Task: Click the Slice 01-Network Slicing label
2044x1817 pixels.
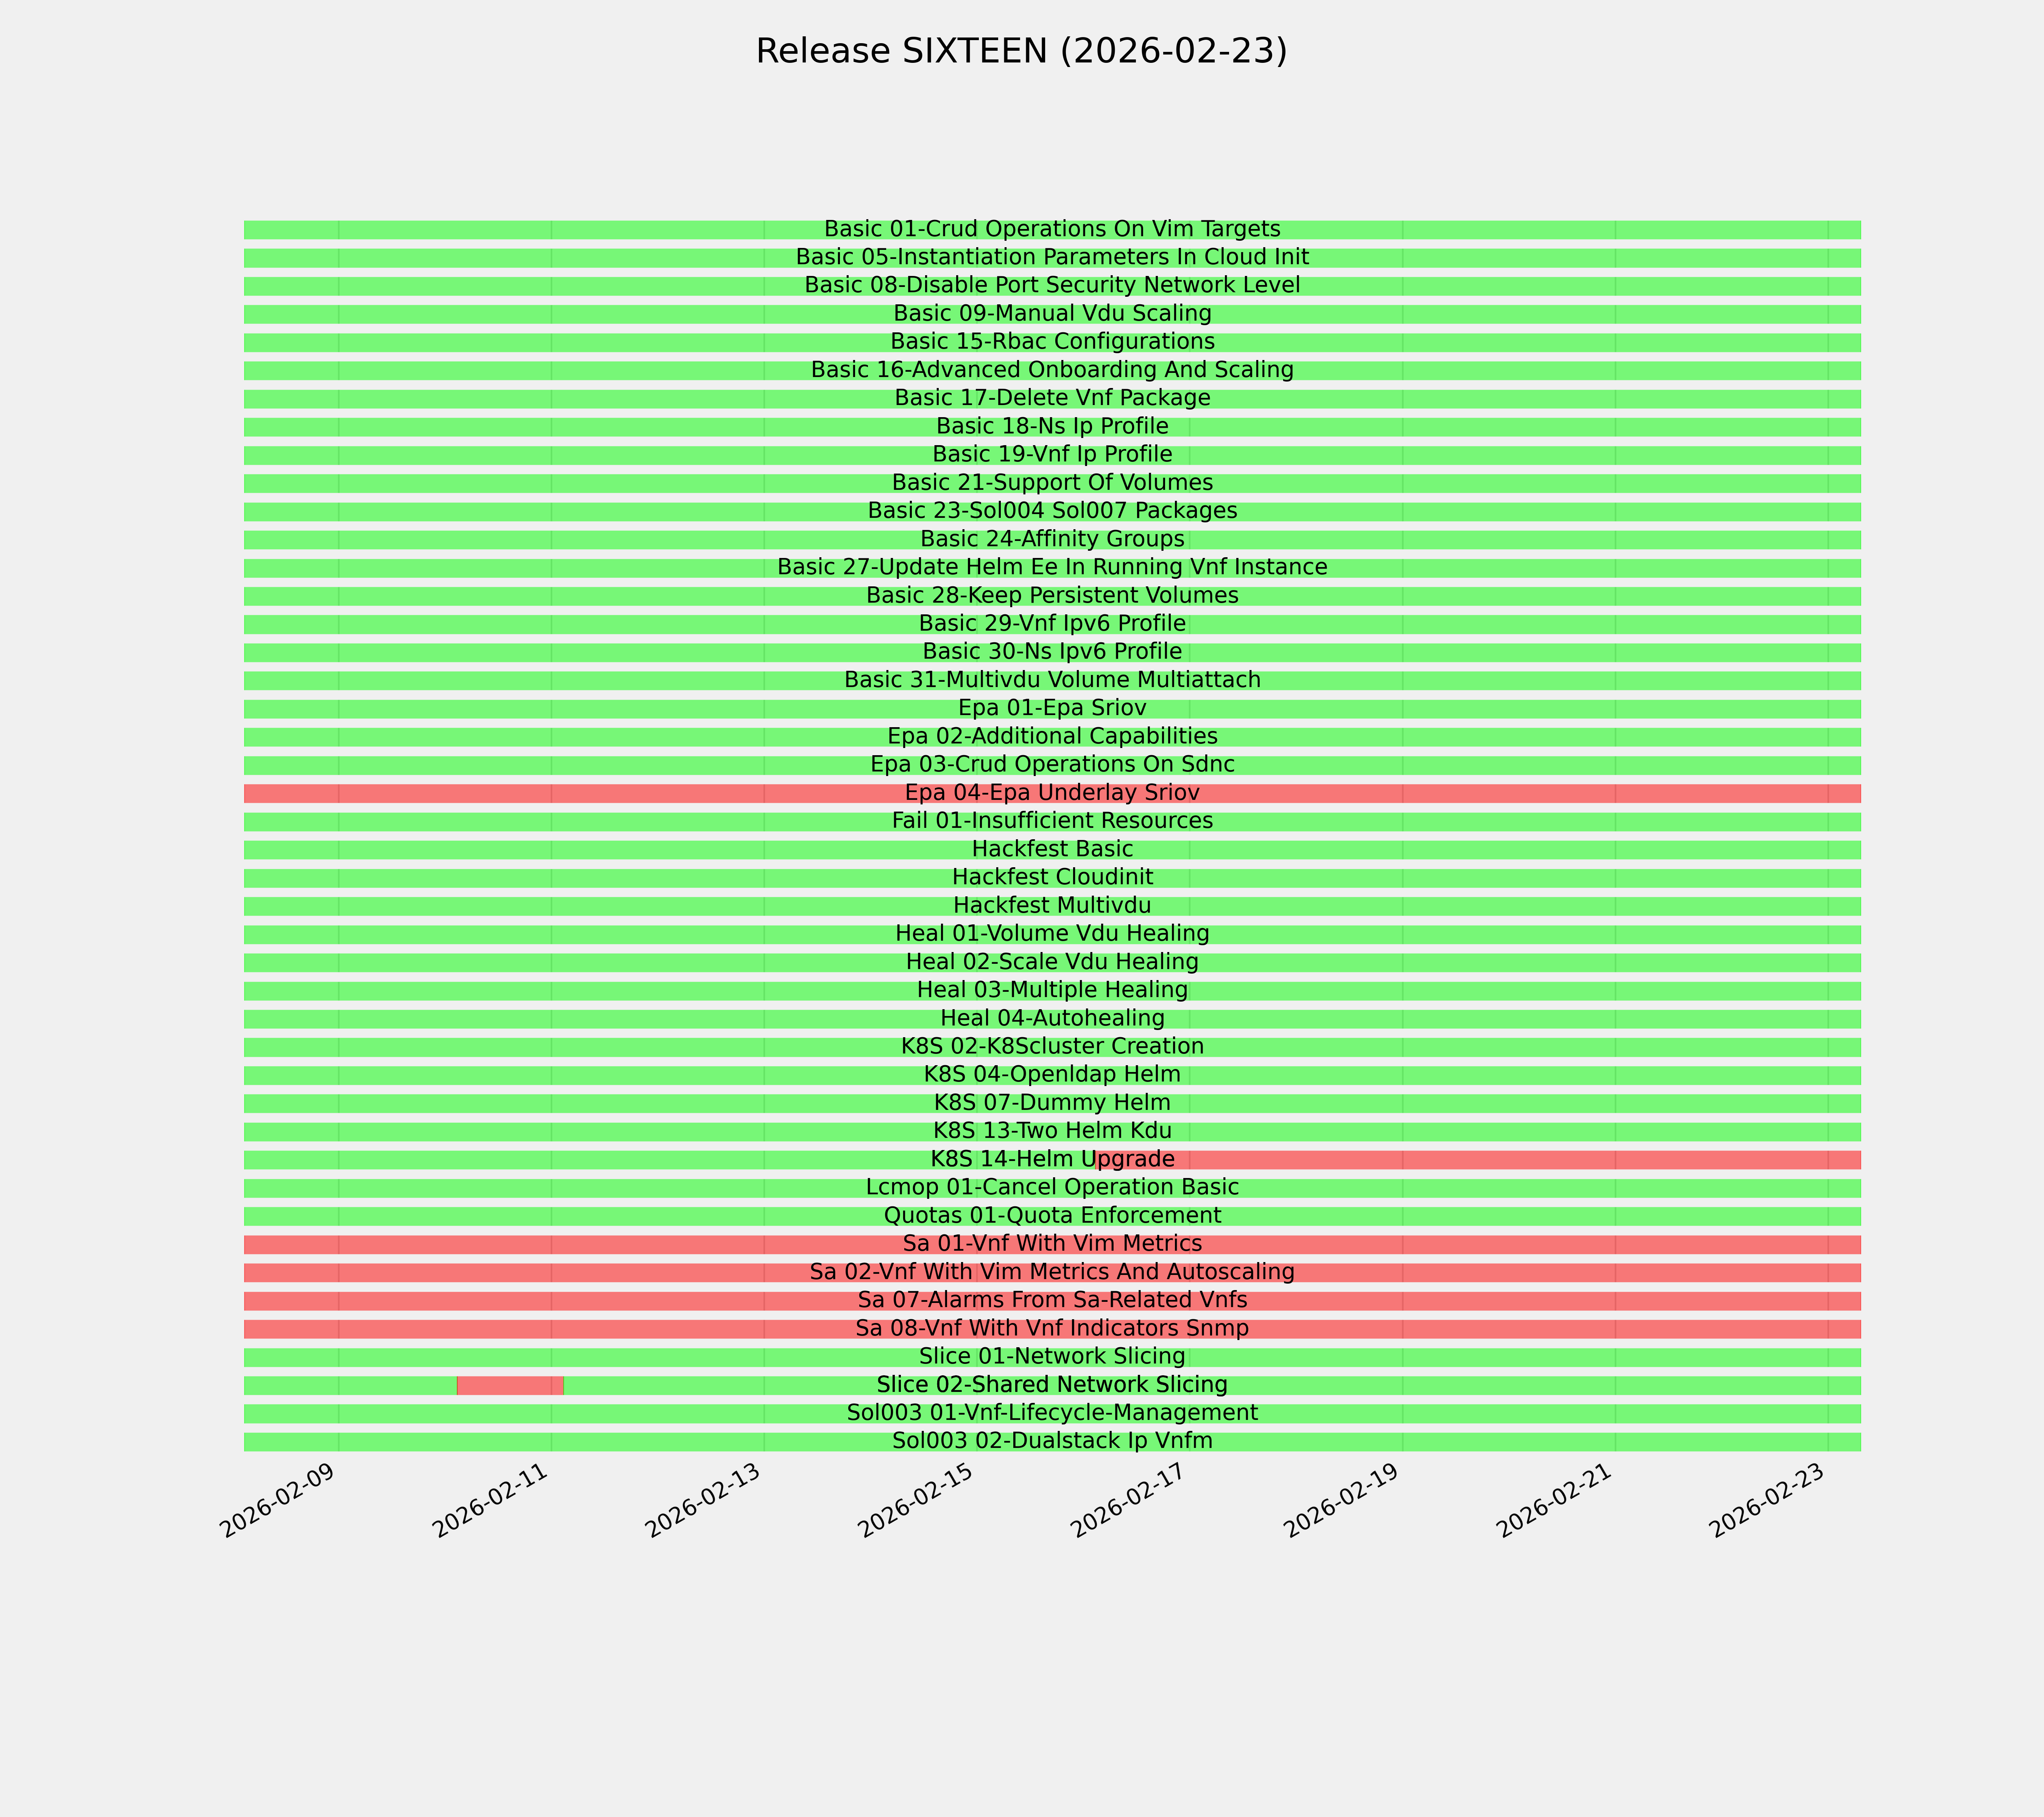Action: (1052, 1357)
